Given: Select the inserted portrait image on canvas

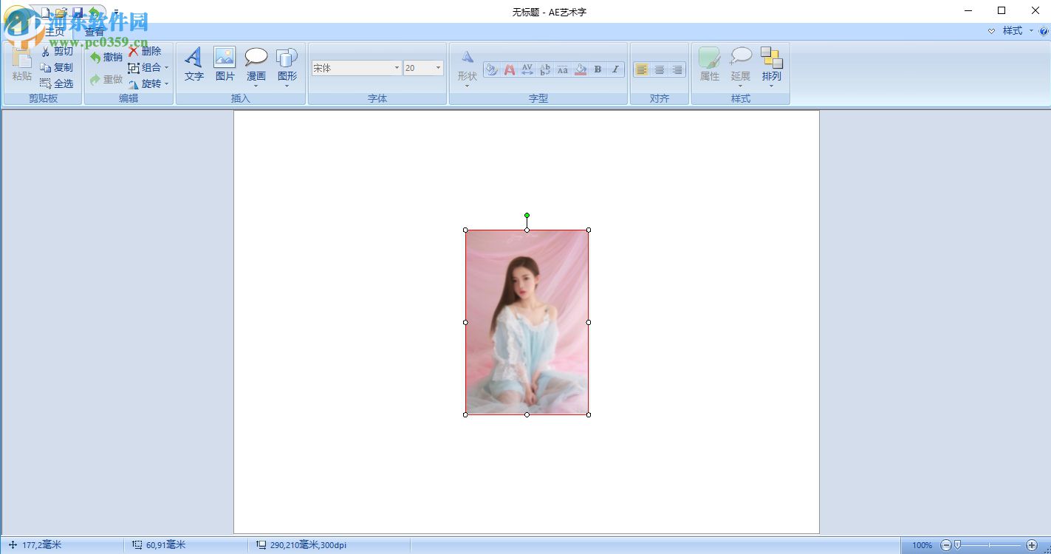Looking at the screenshot, I should [527, 322].
